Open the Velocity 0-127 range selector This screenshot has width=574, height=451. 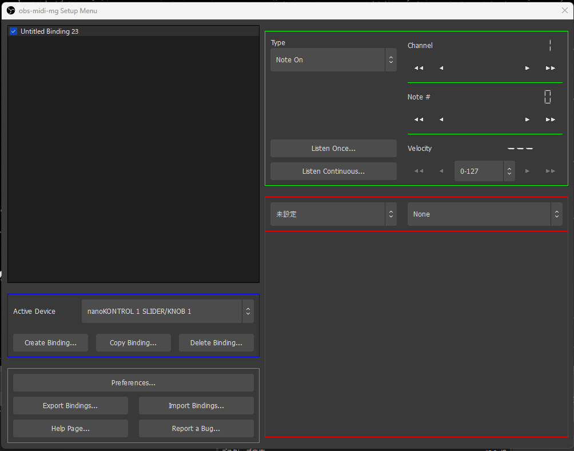(484, 171)
